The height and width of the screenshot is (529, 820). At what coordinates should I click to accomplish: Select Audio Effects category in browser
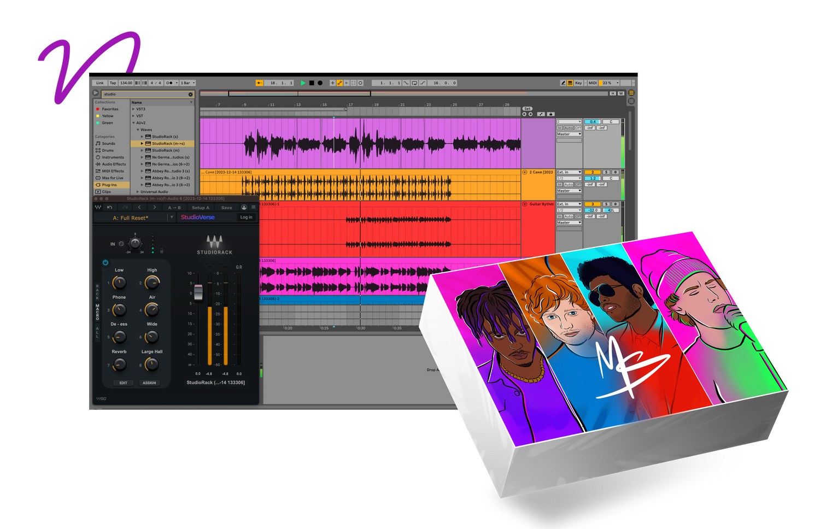tap(113, 164)
